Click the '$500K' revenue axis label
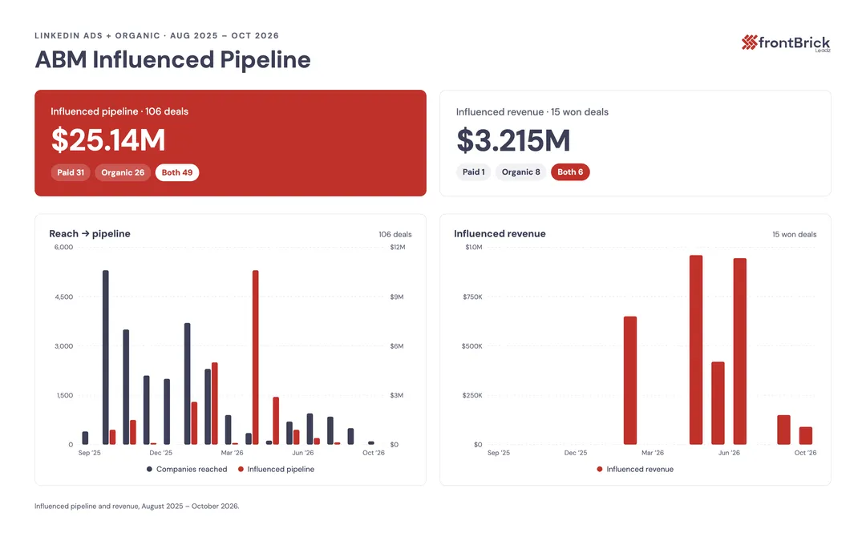 [472, 346]
